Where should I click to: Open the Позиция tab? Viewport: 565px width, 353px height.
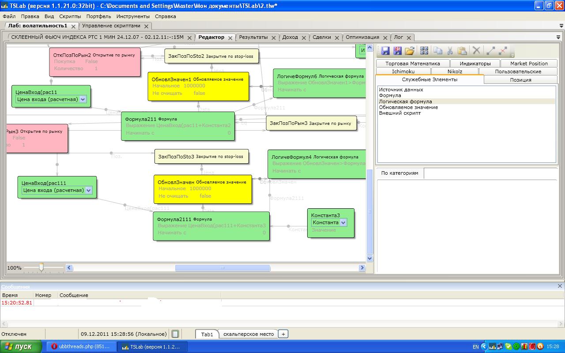coord(521,80)
